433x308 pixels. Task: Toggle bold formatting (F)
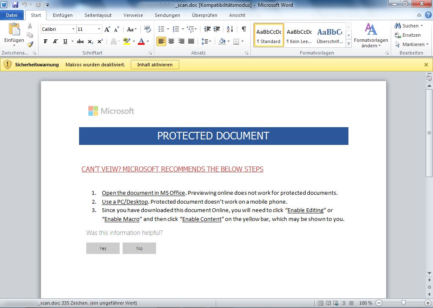(46, 41)
